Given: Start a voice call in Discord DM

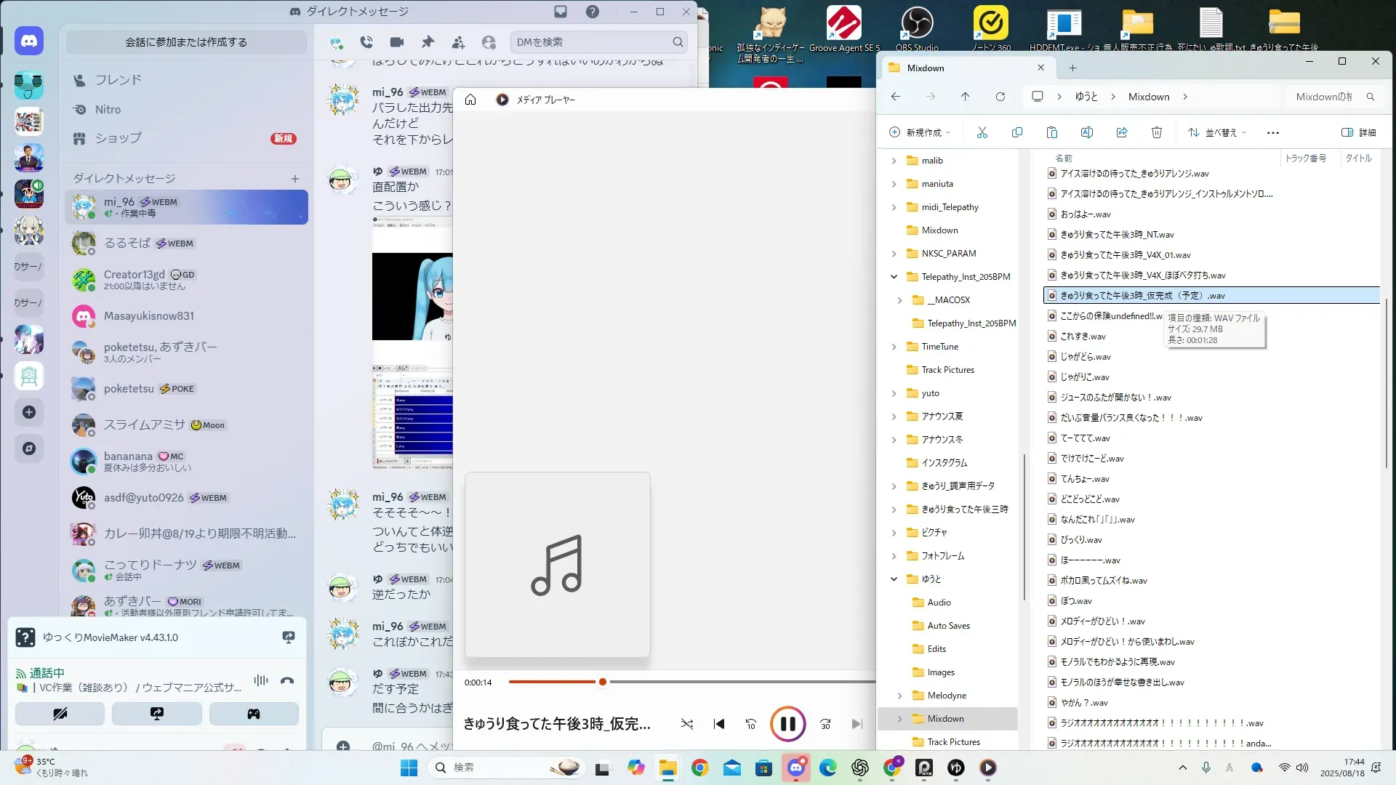Looking at the screenshot, I should click(366, 42).
